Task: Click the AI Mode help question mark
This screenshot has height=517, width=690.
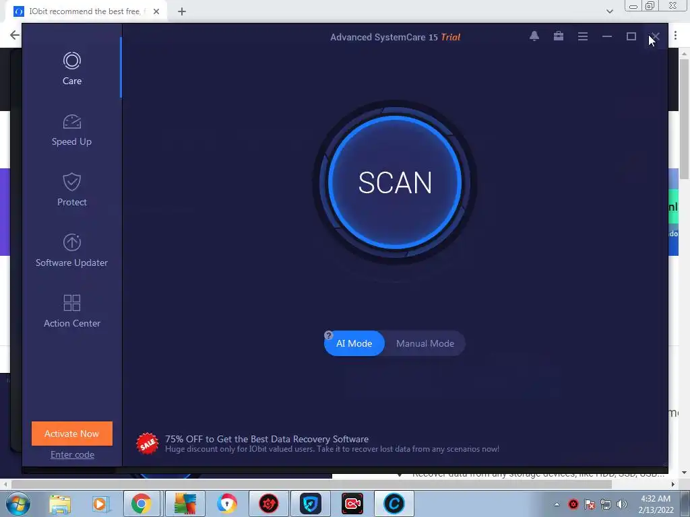Action: tap(328, 335)
